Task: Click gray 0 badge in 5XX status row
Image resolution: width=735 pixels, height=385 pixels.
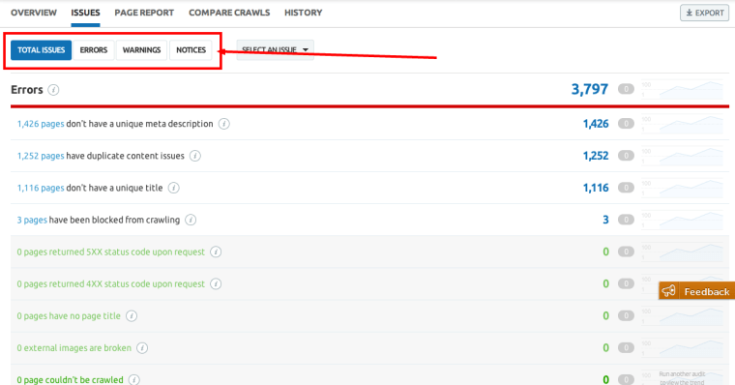Action: pyautogui.click(x=626, y=252)
